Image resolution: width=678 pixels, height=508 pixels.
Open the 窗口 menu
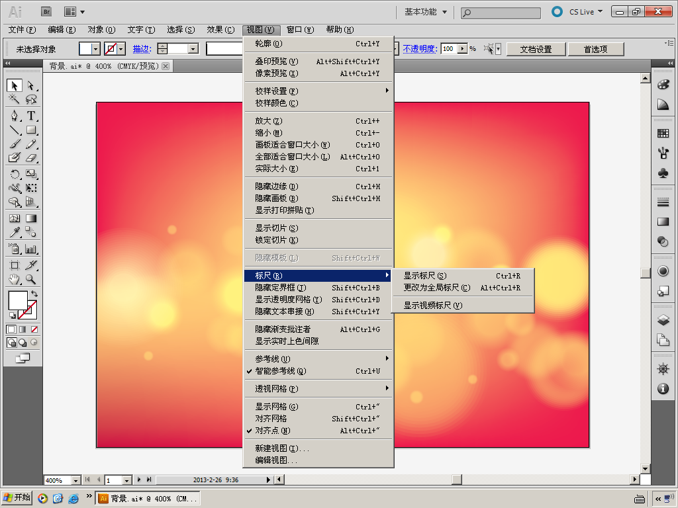(x=300, y=30)
